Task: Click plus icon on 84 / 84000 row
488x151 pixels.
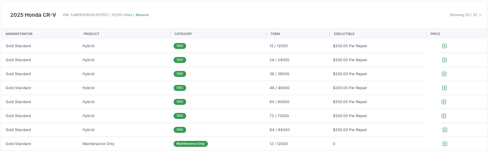Action: pyautogui.click(x=445, y=130)
